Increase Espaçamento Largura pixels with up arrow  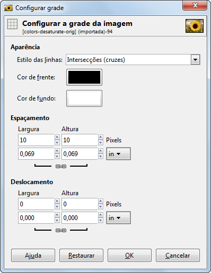tap(57, 137)
